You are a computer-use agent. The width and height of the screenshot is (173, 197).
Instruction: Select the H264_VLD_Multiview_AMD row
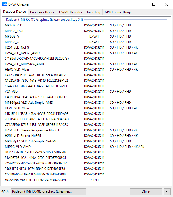86,64
